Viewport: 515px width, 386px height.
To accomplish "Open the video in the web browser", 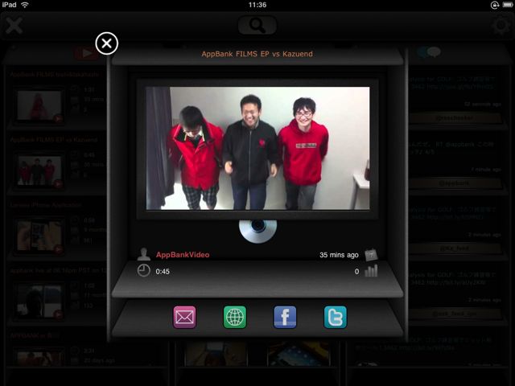I will (x=235, y=317).
